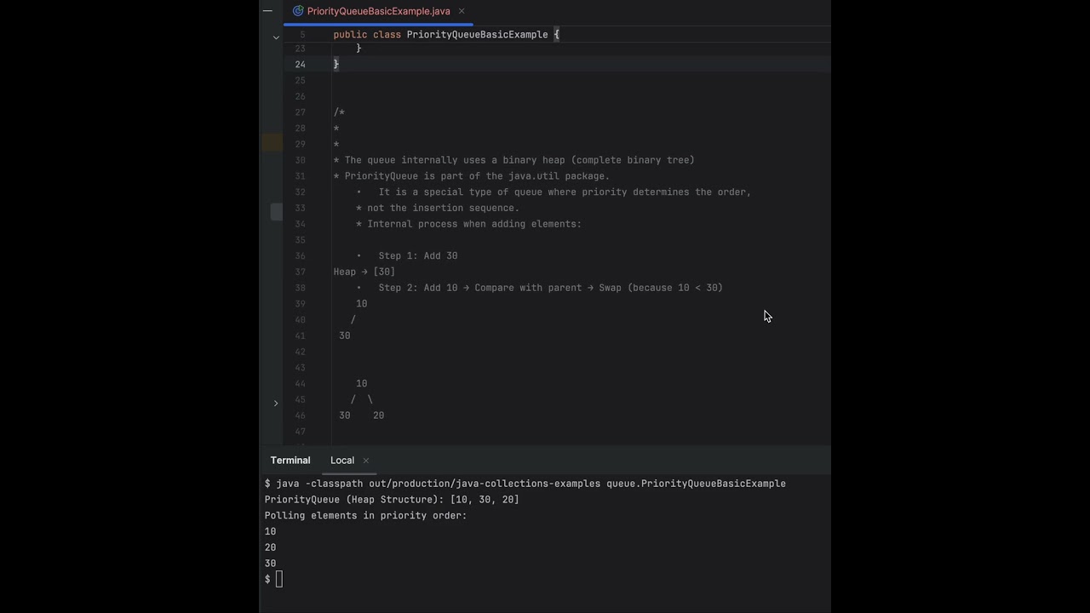Click the 'Polling elements in priority order:' output line
Image resolution: width=1090 pixels, height=613 pixels.
pos(366,516)
